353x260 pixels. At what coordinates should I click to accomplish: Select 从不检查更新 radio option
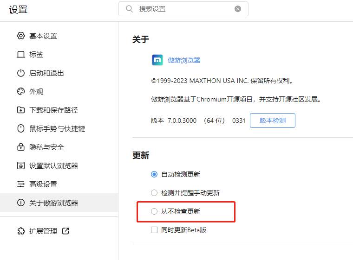click(x=154, y=211)
